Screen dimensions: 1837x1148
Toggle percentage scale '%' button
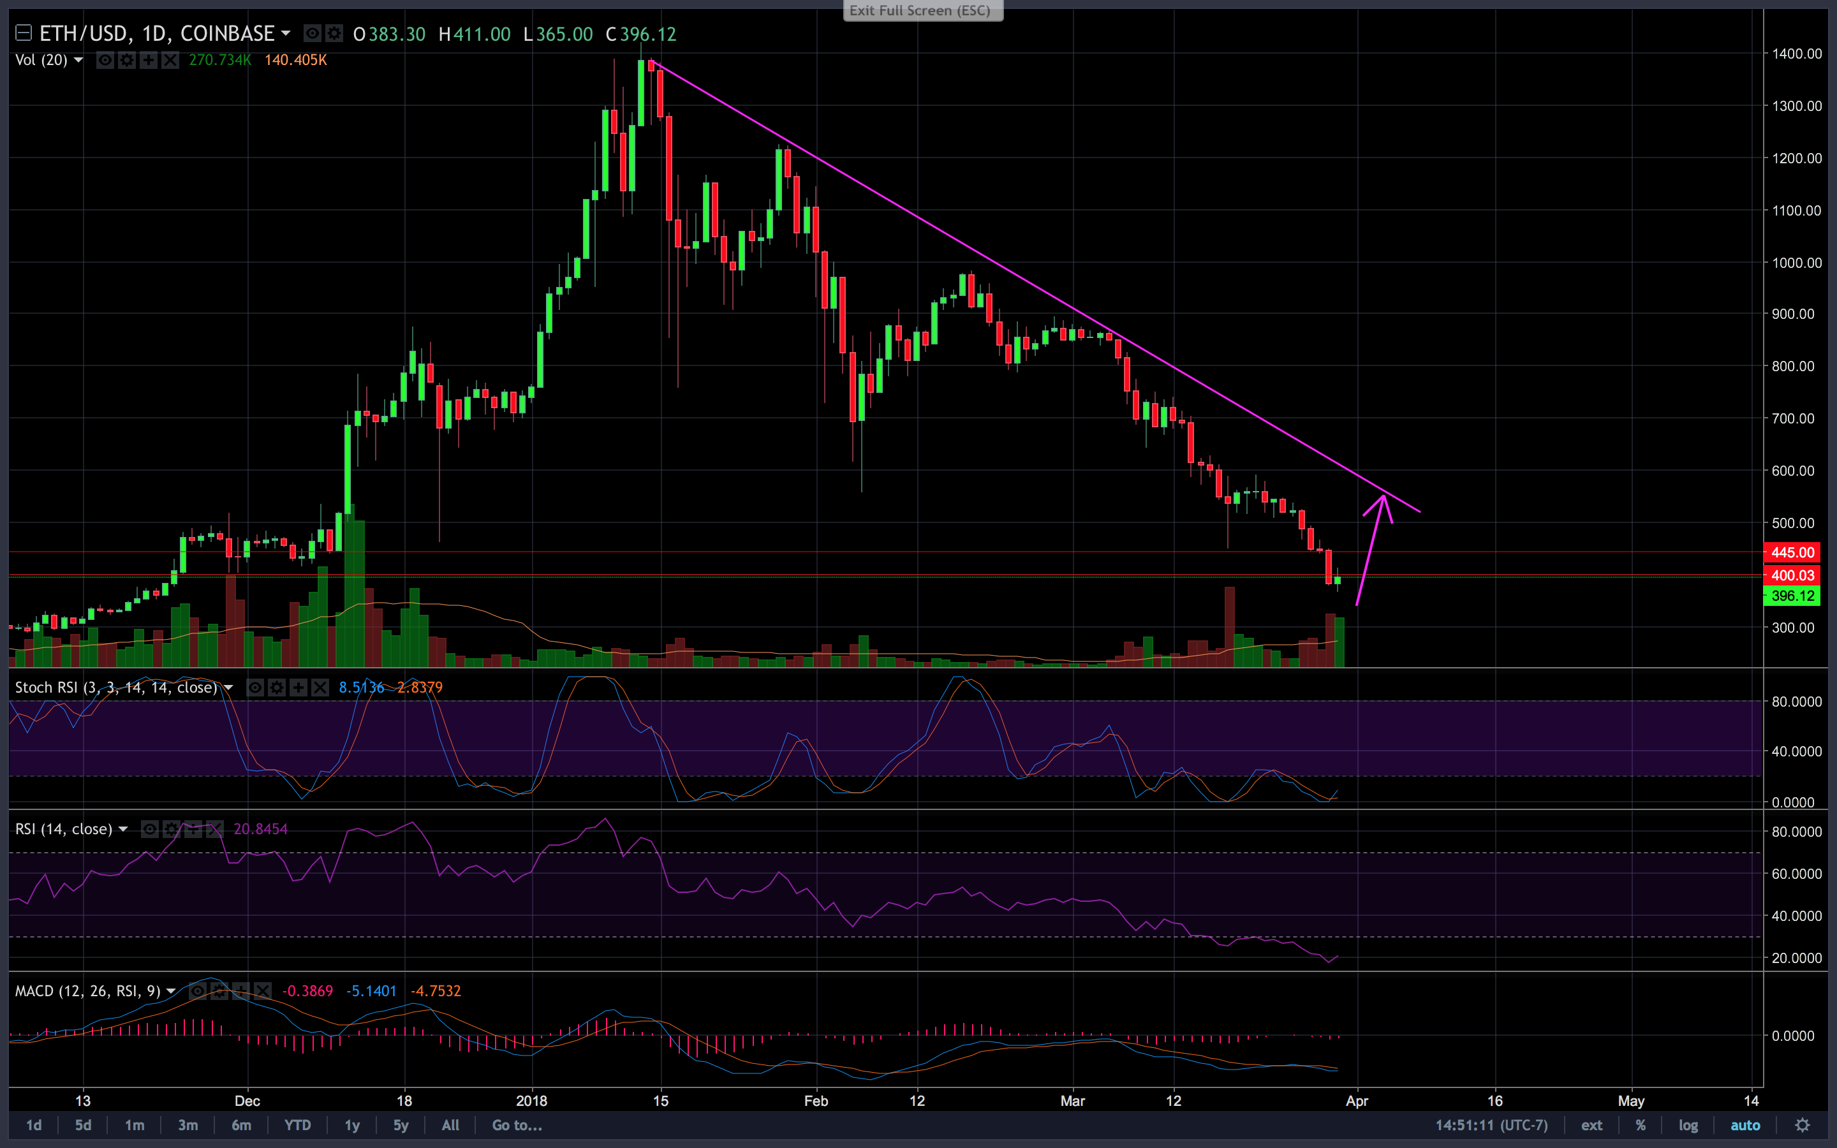pyautogui.click(x=1641, y=1125)
